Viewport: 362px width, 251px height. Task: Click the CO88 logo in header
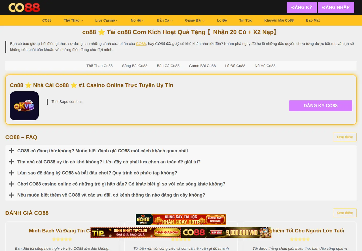24,8
